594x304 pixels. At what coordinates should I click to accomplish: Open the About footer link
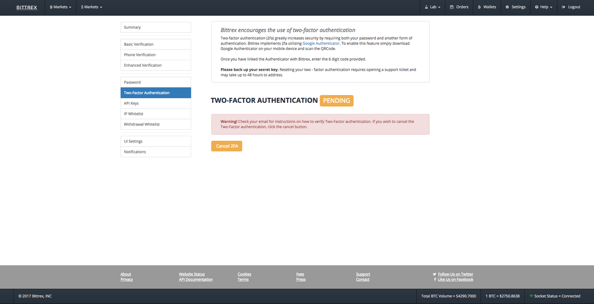click(126, 274)
